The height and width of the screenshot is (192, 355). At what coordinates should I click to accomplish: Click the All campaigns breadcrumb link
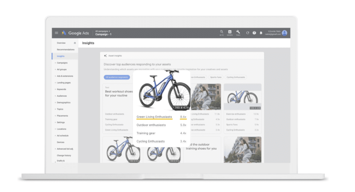coord(103,31)
